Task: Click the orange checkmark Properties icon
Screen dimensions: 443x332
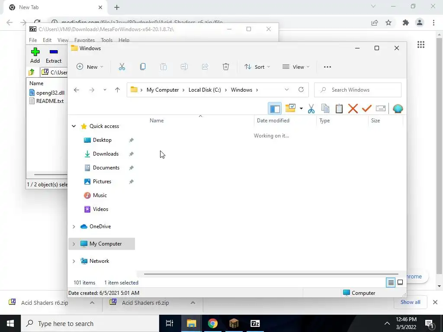Action: tap(367, 109)
